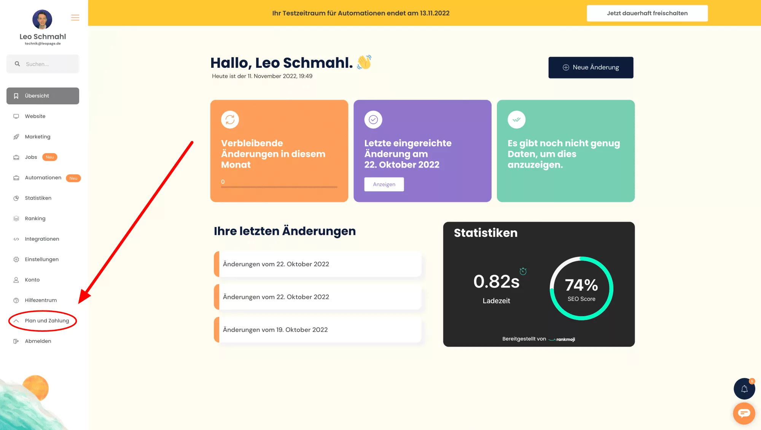
Task: Click the Leo Schmahl profile avatar
Action: pyautogui.click(x=42, y=19)
